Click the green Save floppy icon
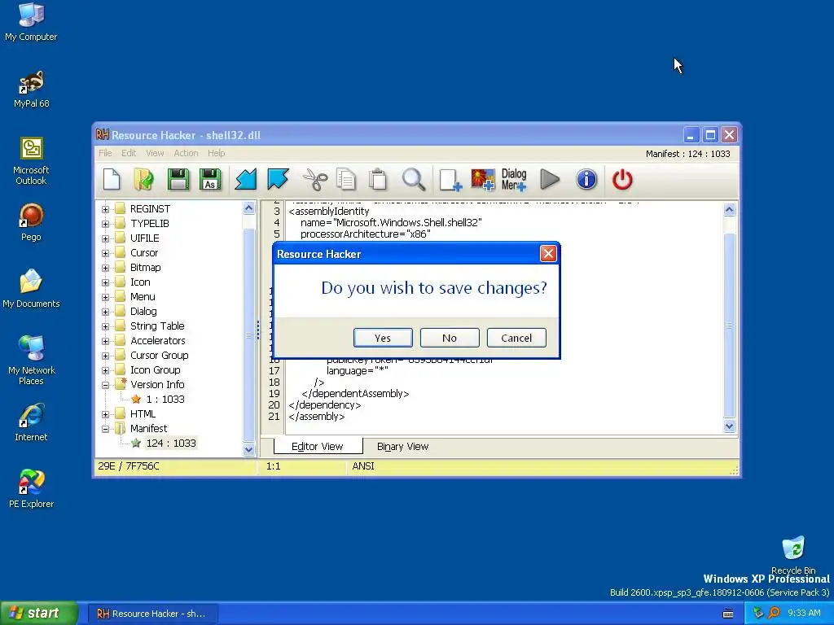 coord(178,179)
